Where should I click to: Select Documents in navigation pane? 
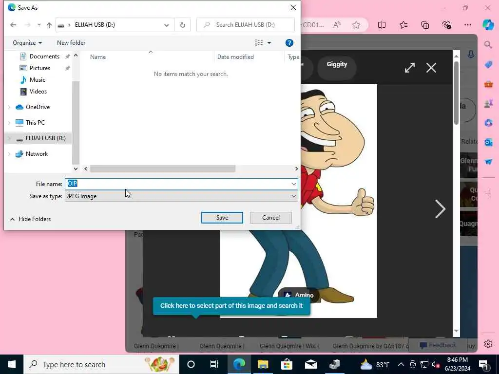pyautogui.click(x=44, y=56)
